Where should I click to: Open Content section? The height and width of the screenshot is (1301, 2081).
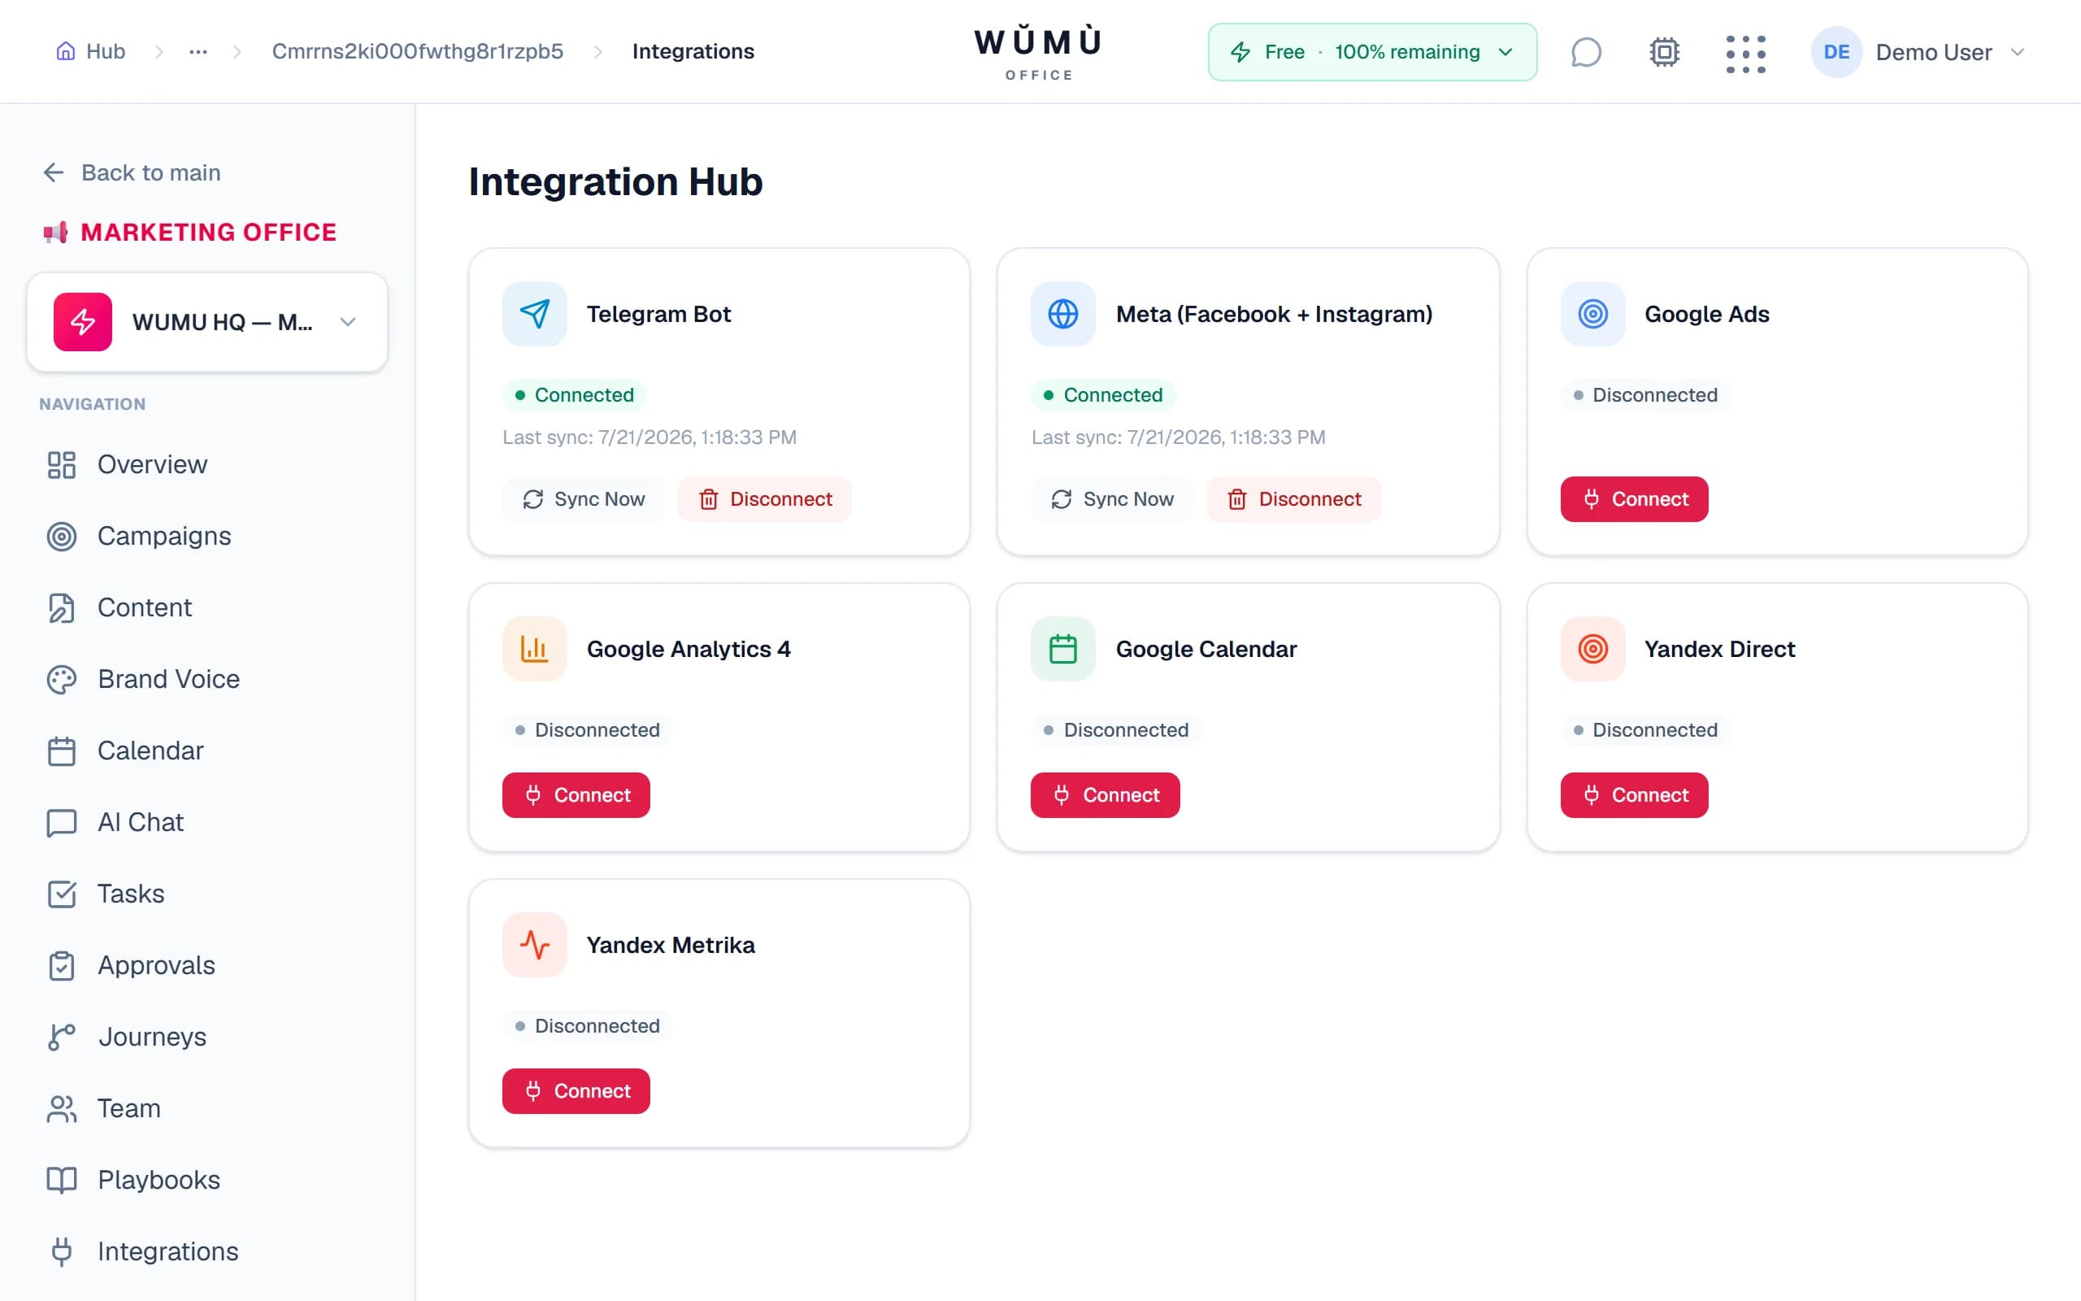[x=207, y=607]
